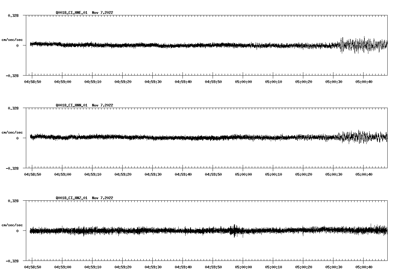Click the spike before 05:00:00 in HNZ trace
Screen dimensions: 409x278
235,231
